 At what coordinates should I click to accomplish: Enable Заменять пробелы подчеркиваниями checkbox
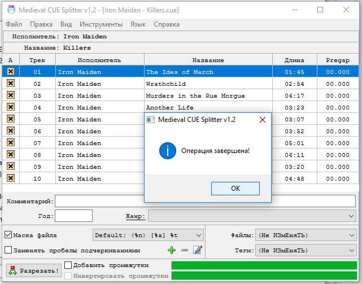tap(8, 250)
